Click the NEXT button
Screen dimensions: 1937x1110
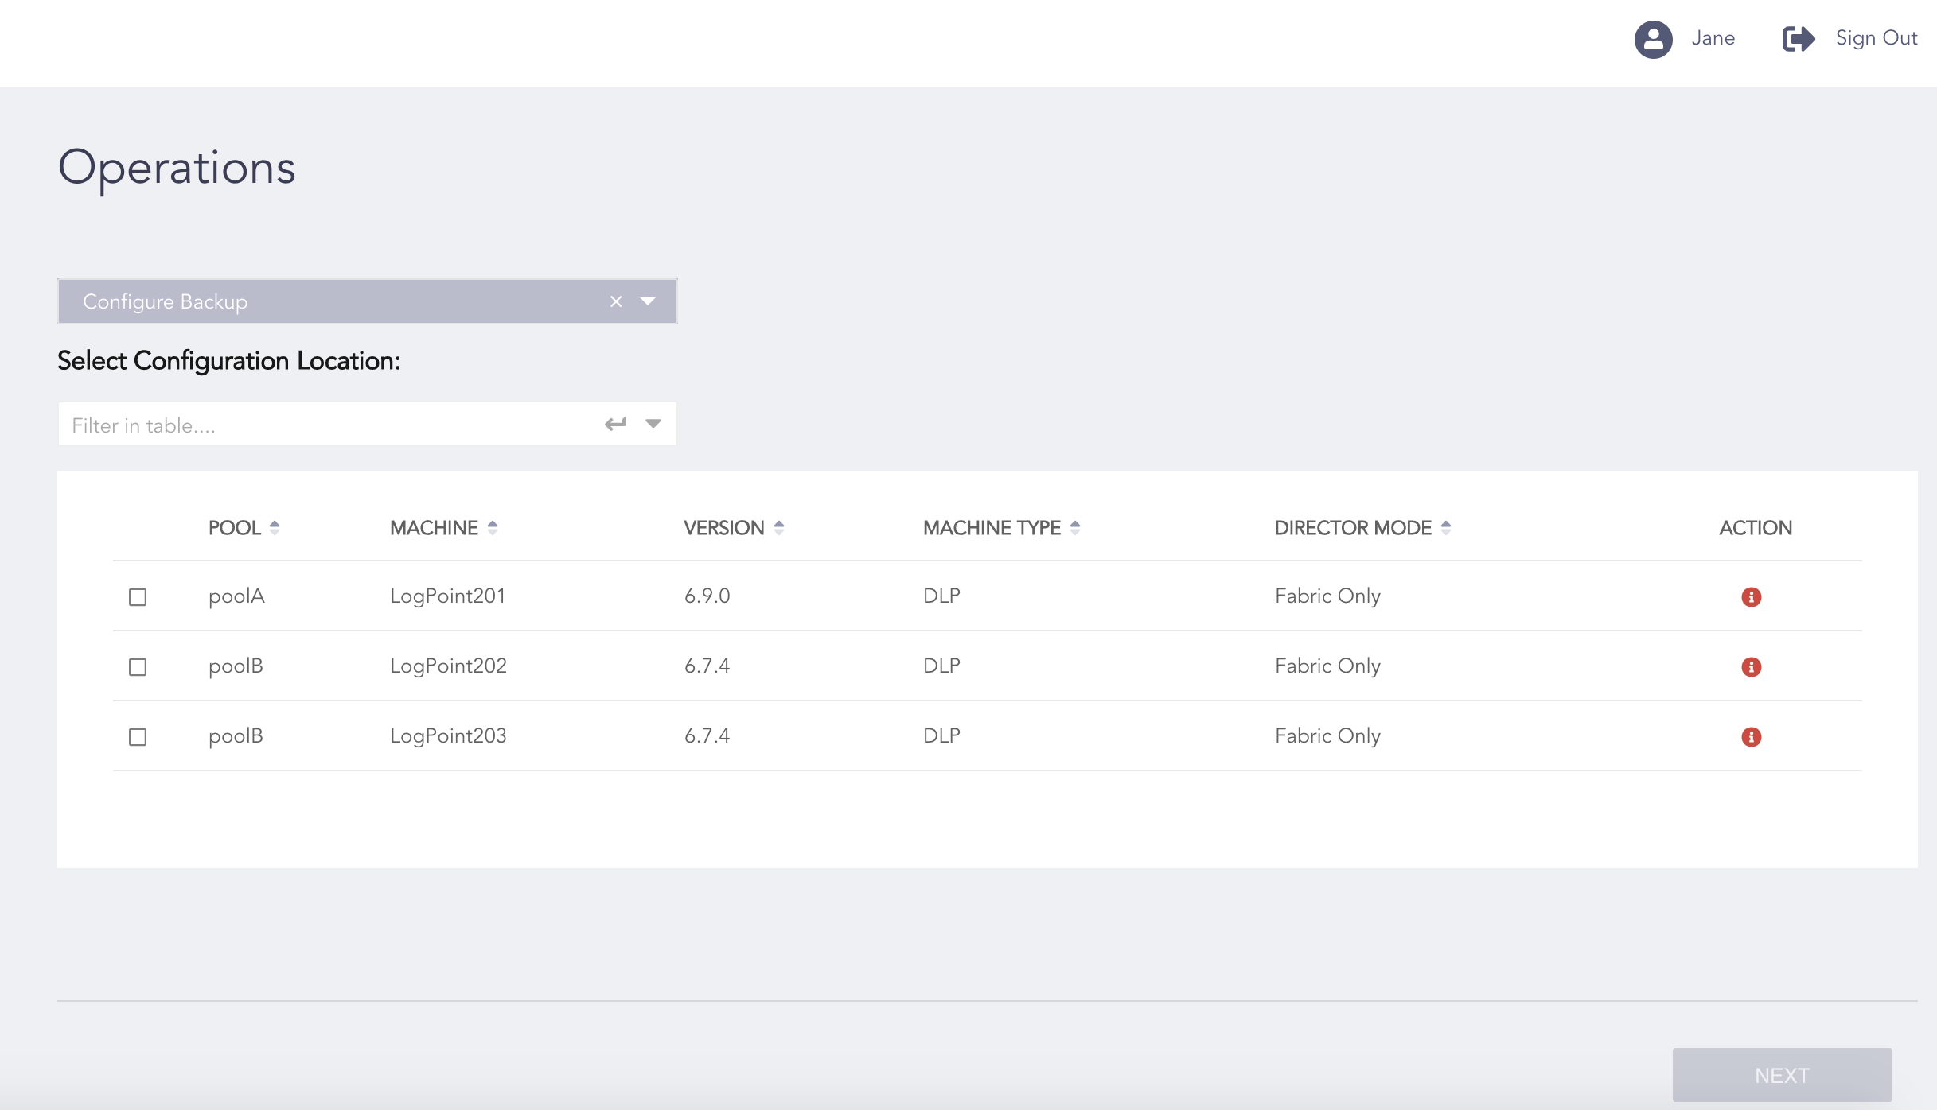point(1783,1074)
